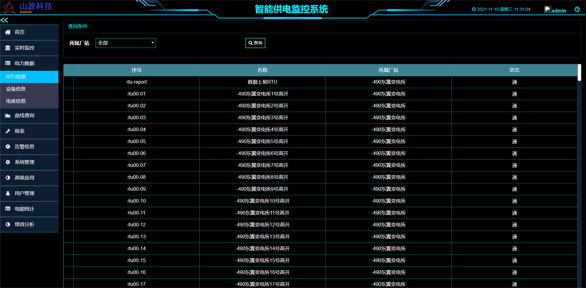This screenshot has width=586, height=288.
Task: Click the 曲线查询 chart icon
Action: pos(8,115)
